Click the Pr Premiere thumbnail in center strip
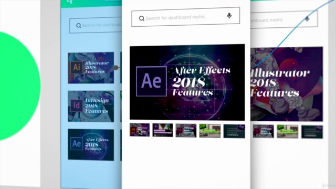The image size is (336, 189). click(x=163, y=130)
